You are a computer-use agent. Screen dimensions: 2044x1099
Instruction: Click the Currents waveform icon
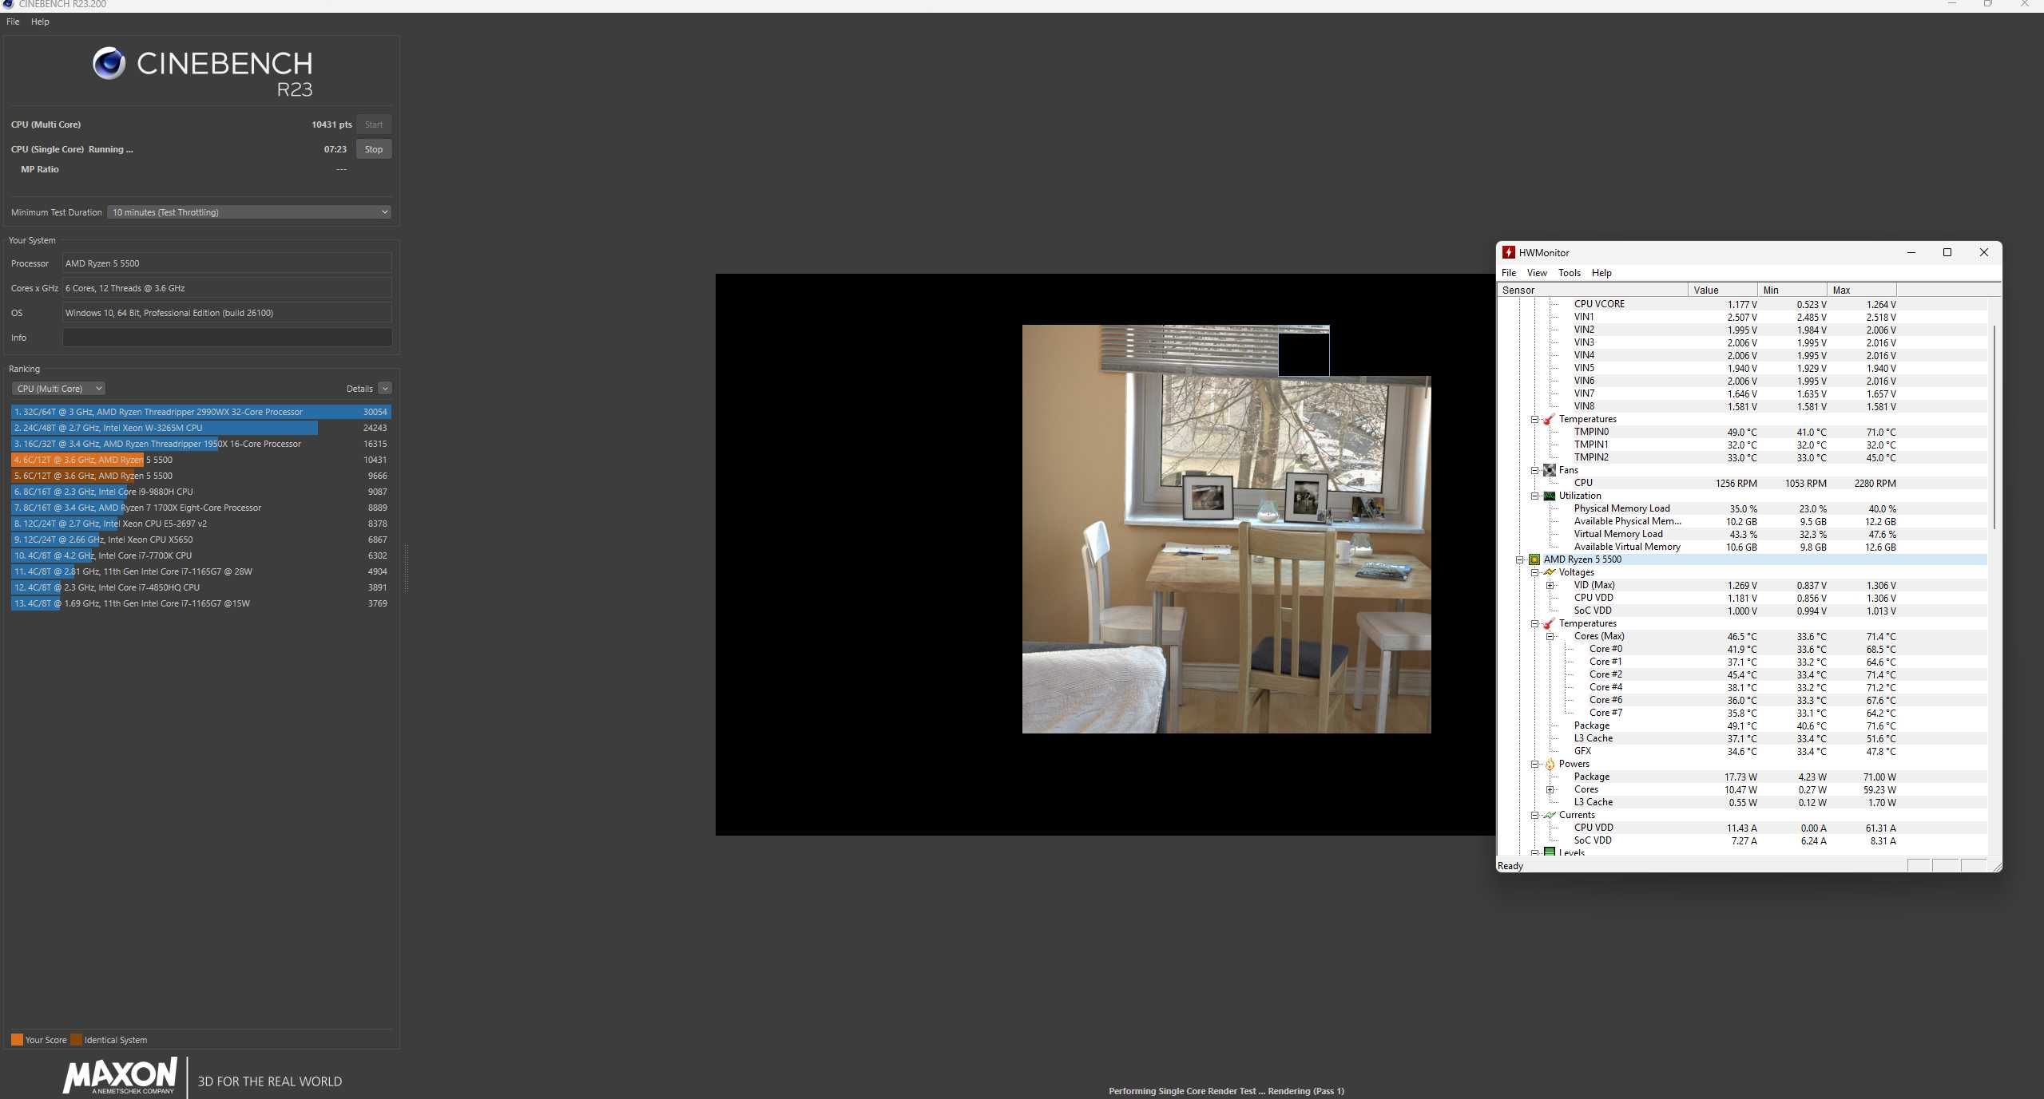(1549, 815)
